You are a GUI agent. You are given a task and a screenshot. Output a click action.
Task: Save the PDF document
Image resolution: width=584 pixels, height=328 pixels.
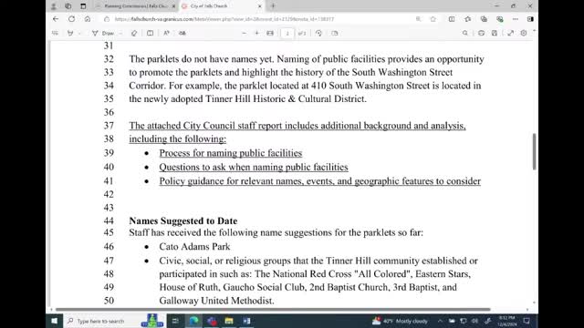(x=495, y=33)
